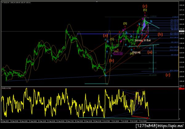Open the arrow menu beside GOLD,H1 title
The height and width of the screenshot is (129, 185).
2,2
